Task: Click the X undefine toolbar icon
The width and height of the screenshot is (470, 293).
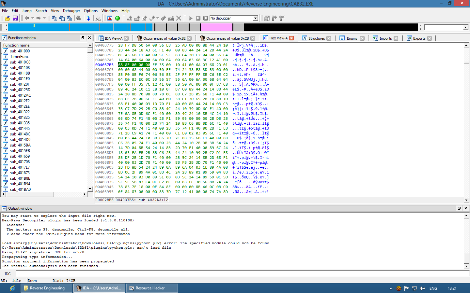Action: 179,18
